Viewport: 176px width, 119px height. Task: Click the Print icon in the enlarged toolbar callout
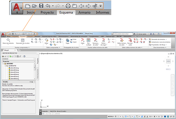coord(68,6)
